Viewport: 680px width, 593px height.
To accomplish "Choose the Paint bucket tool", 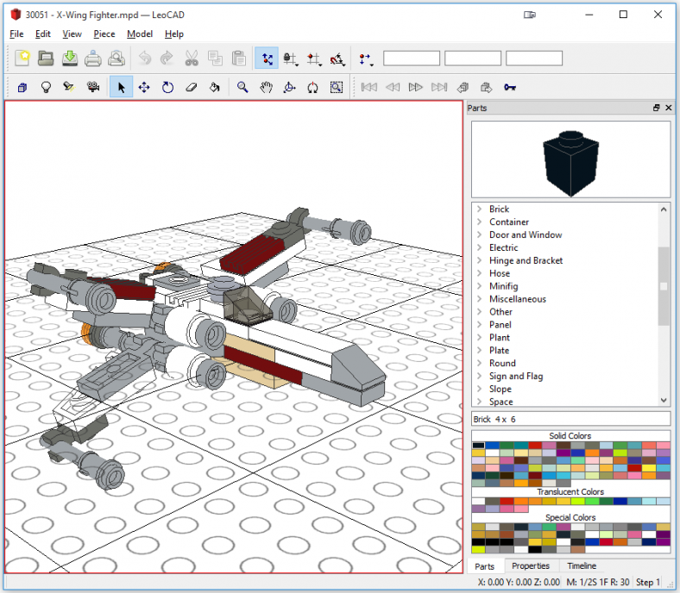I will (x=215, y=88).
